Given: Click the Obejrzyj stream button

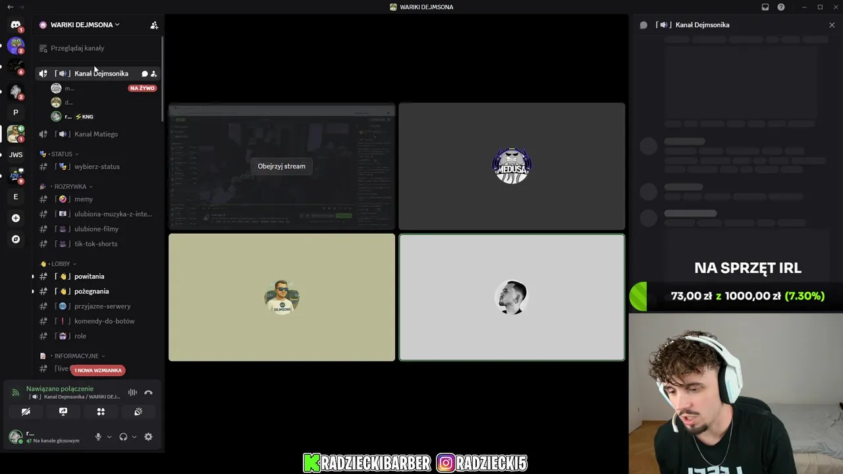Looking at the screenshot, I should click(281, 166).
